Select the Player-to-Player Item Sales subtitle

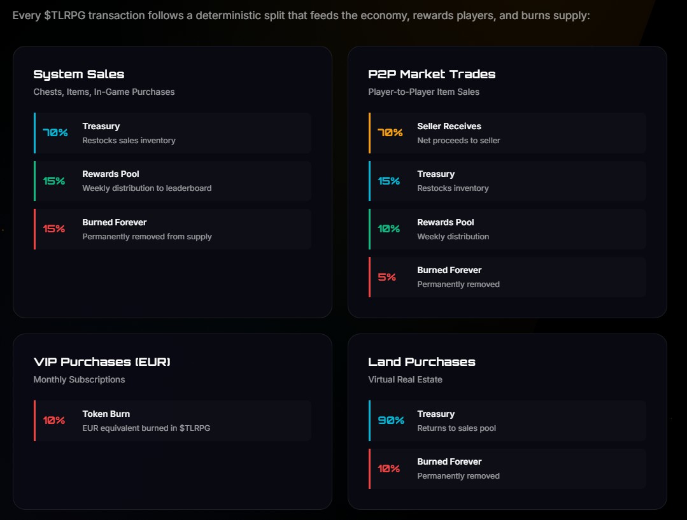(x=423, y=92)
